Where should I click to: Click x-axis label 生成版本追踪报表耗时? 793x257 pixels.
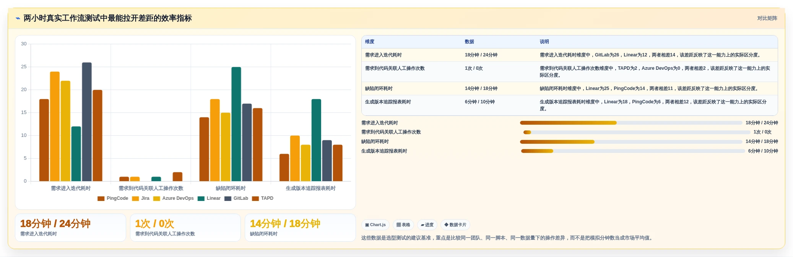pyautogui.click(x=310, y=188)
